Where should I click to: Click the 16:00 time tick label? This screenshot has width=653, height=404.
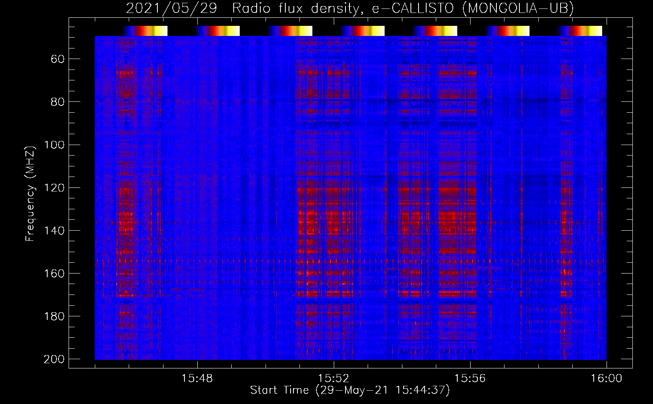[607, 379]
